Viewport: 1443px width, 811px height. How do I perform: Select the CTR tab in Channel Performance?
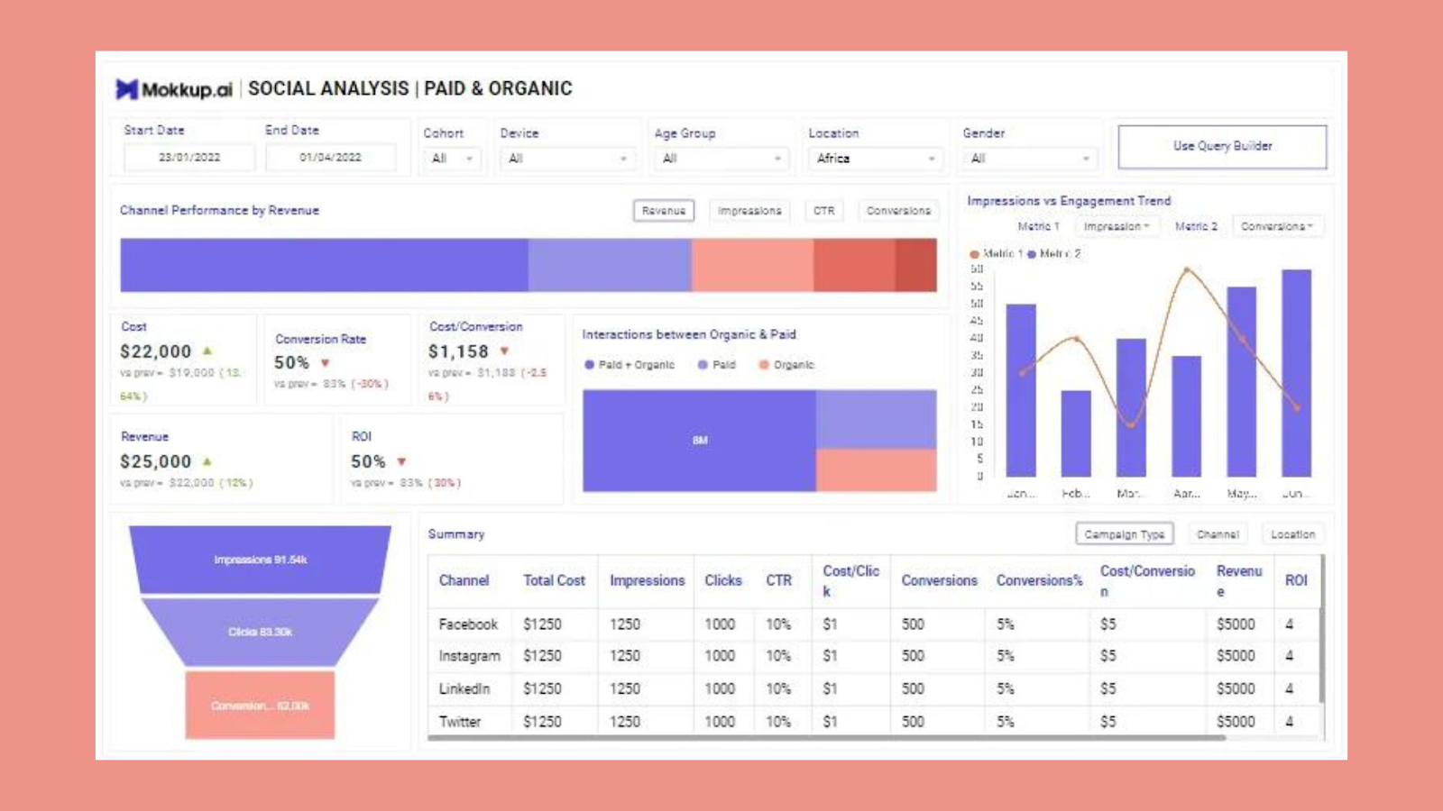tap(824, 211)
